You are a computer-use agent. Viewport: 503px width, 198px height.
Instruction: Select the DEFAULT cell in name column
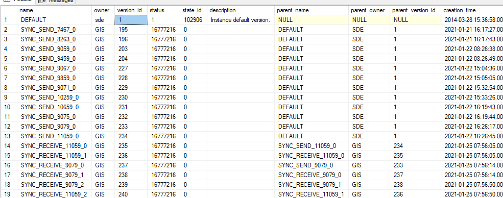tap(54, 20)
